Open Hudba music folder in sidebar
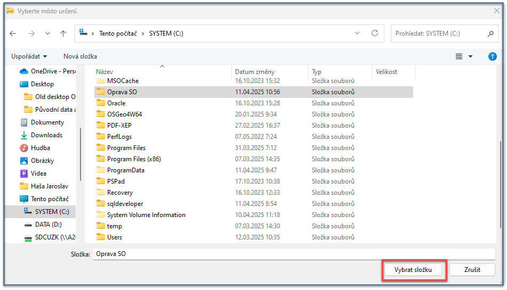Image resolution: width=507 pixels, height=290 pixels. [40, 148]
